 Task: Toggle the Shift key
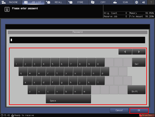click(x=136, y=90)
